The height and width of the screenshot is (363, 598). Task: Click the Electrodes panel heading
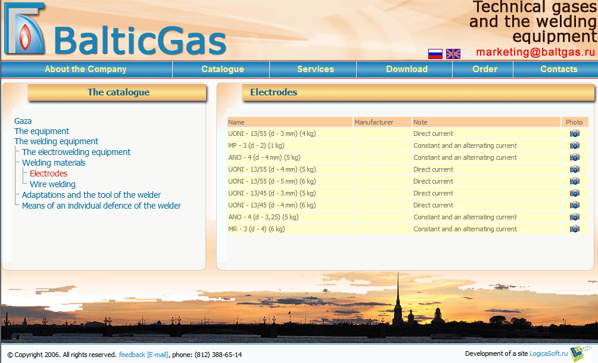pos(273,92)
